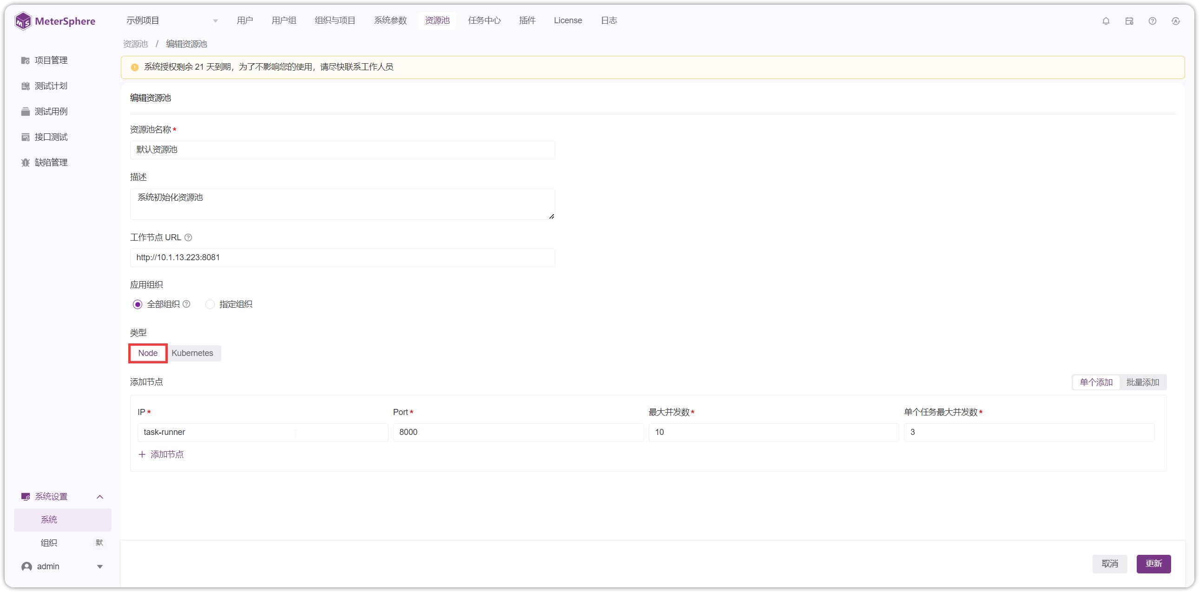Collapse the 系统设置 sidebar section
Screen dimensions: 1199x592
[99, 497]
